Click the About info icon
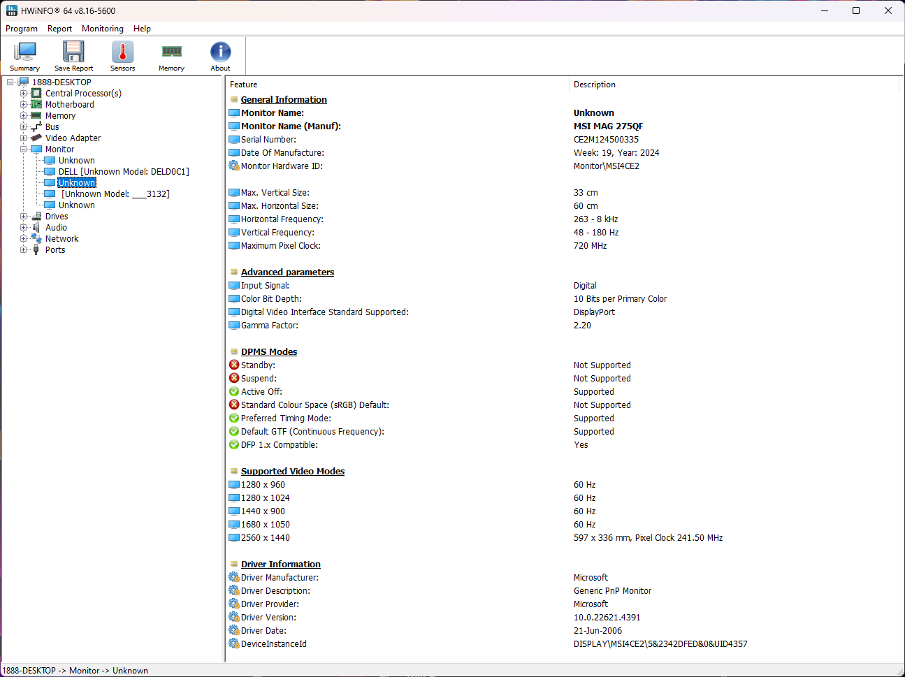Viewport: 905px width, 677px height. tap(221, 52)
